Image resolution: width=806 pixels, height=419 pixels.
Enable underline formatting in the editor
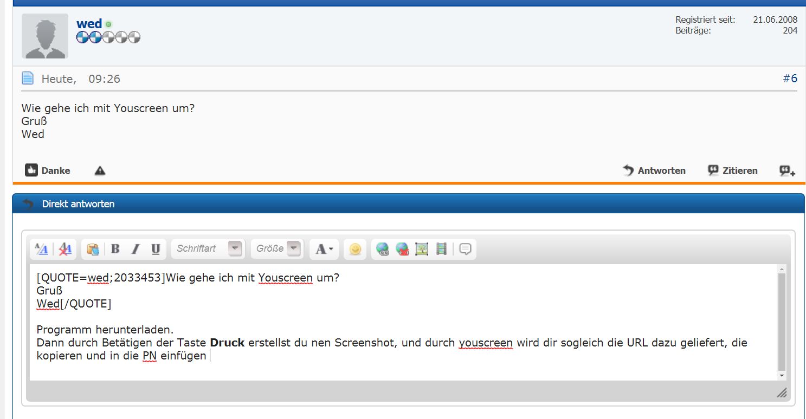(156, 249)
